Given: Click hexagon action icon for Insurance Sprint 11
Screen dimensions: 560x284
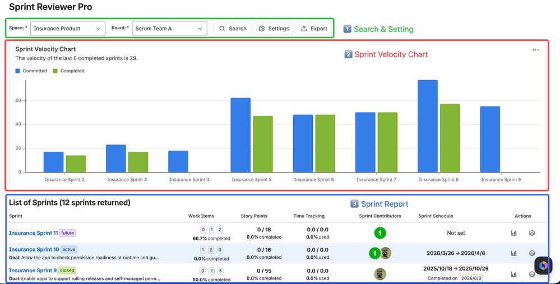Looking at the screenshot, I should point(532,233).
